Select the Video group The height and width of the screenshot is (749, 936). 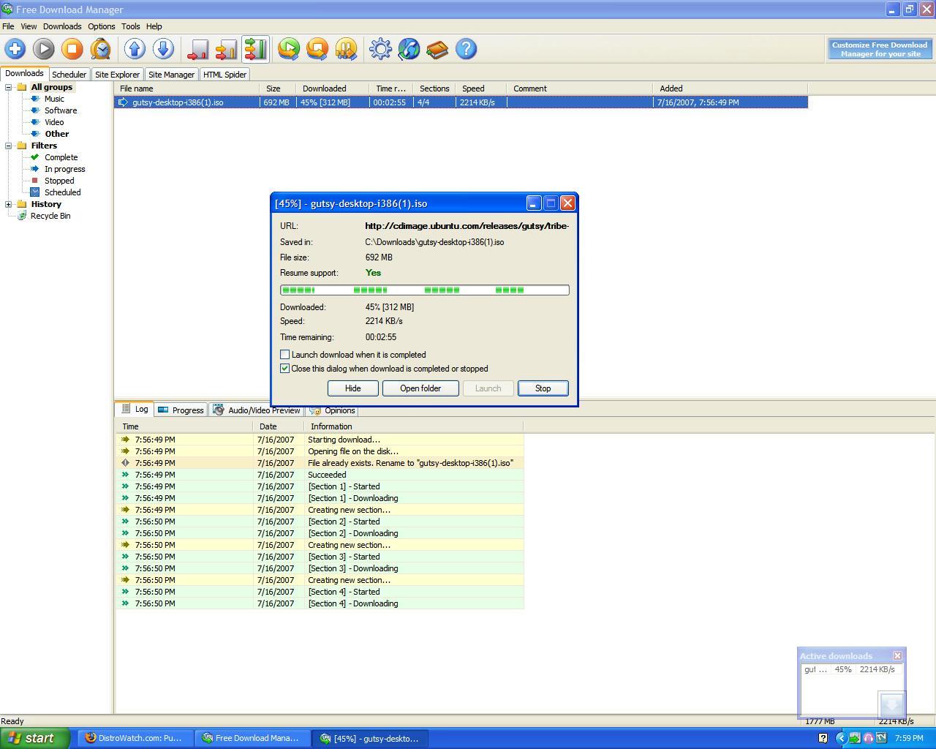(x=54, y=122)
